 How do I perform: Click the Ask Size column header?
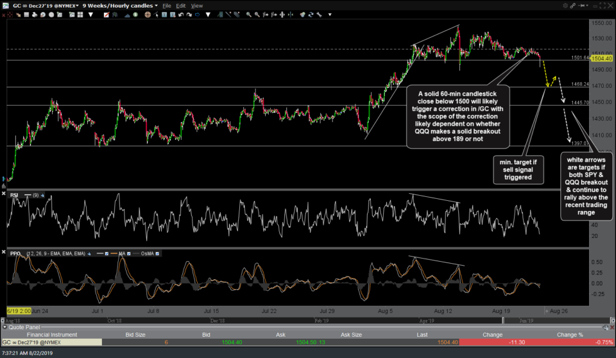pyautogui.click(x=351, y=335)
